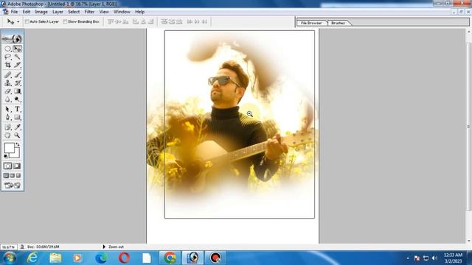Switch to Quick Mask mode
The width and height of the screenshot is (472, 265).
coord(17,166)
